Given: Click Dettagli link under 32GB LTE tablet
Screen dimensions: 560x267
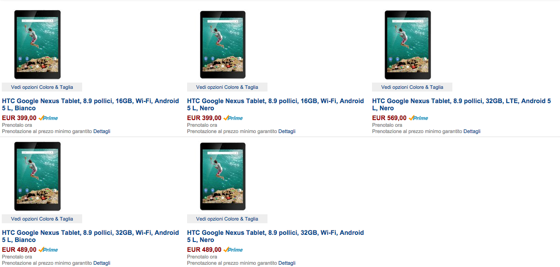Looking at the screenshot, I should [x=472, y=131].
